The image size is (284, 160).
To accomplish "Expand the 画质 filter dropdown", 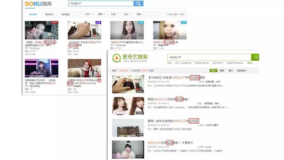I will tap(102, 14).
